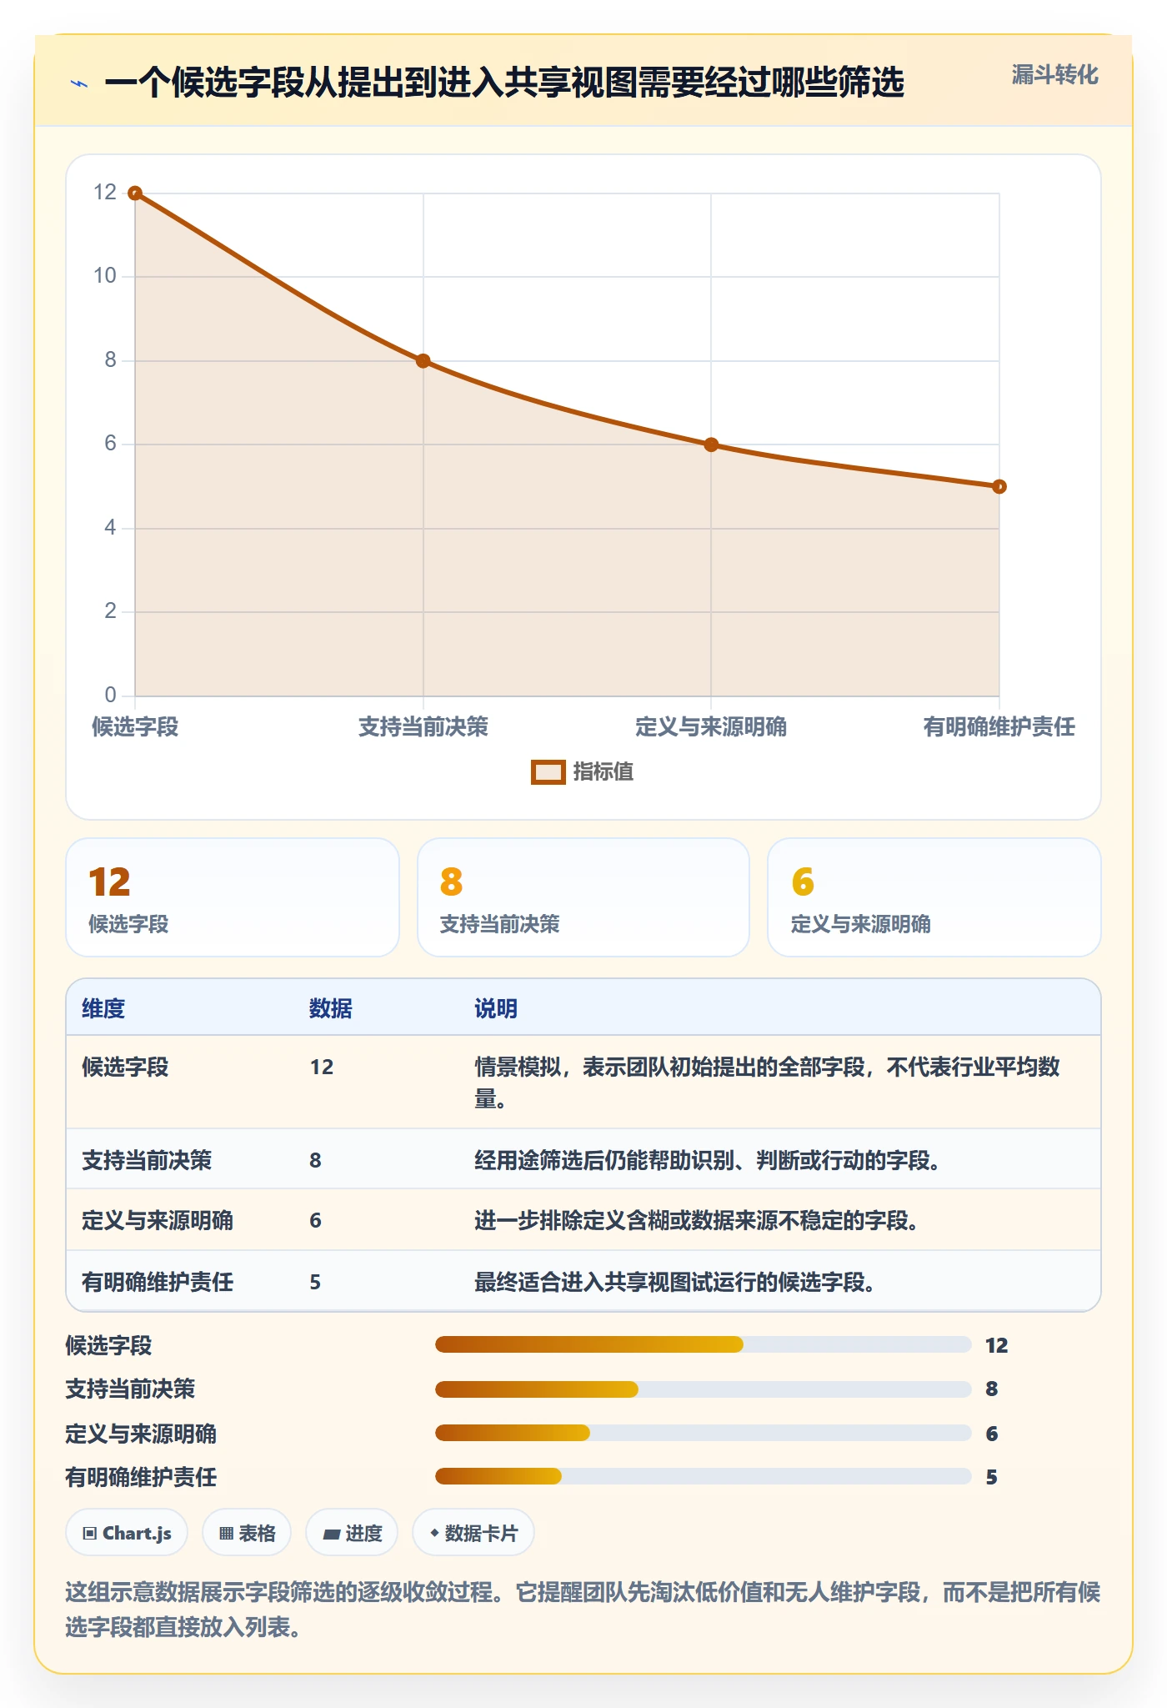Select the table description starting with 经用途筛选后
The image size is (1167, 1708).
707,1160
